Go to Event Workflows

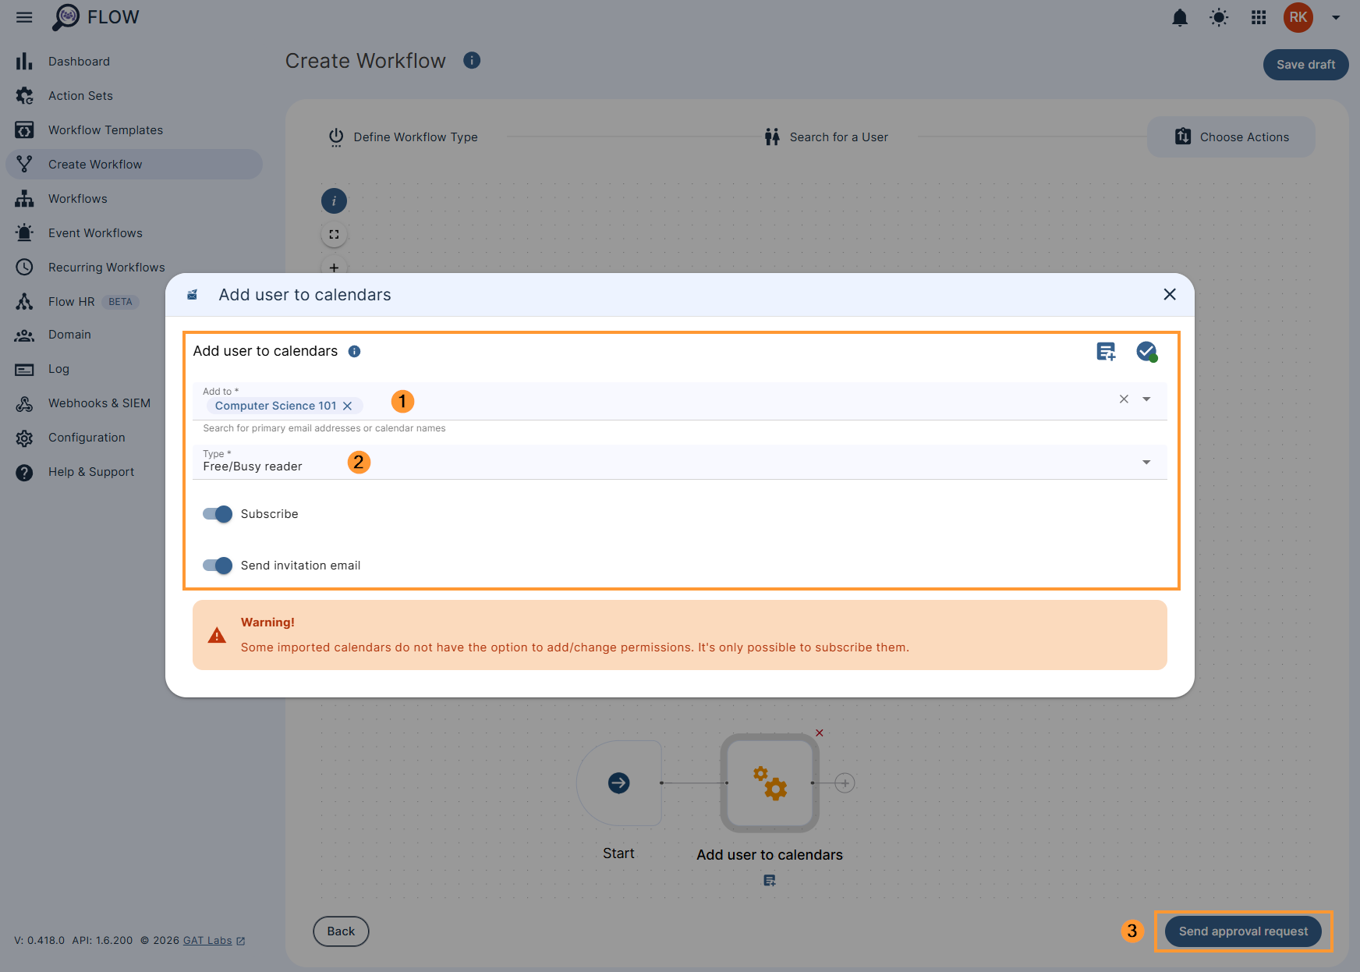coord(95,232)
